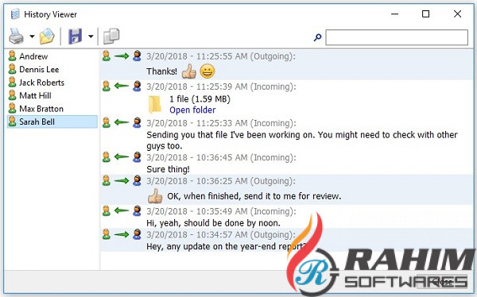
Task: Click 'Hey, any update on the year-end' message
Action: (226, 246)
